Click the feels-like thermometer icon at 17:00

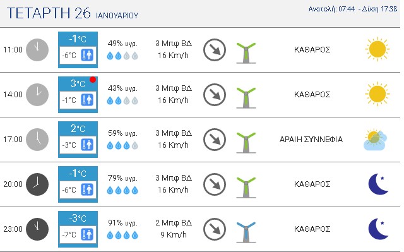coord(87,145)
